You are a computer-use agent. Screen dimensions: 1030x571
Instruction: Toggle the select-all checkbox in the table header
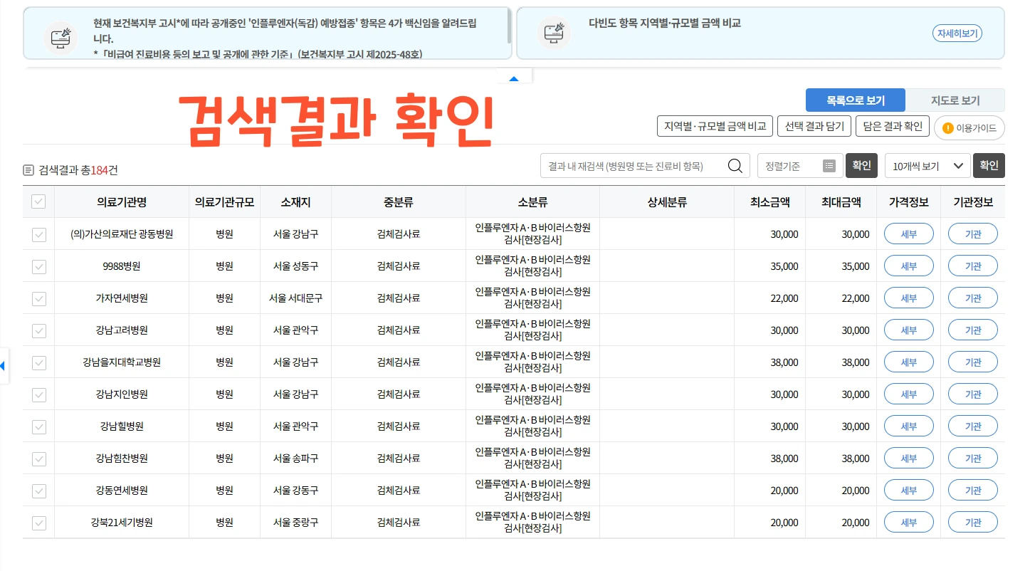point(38,201)
